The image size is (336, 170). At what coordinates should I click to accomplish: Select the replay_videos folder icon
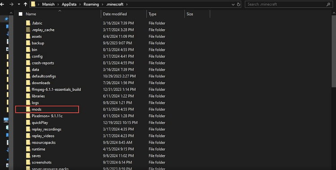click(28, 136)
